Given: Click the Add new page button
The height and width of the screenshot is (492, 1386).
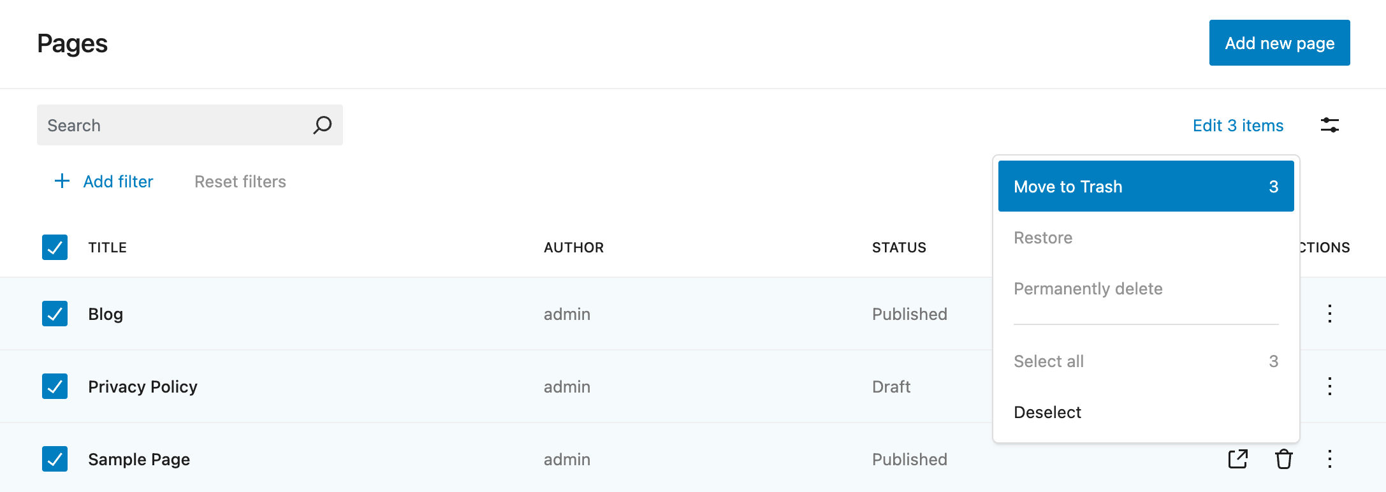Looking at the screenshot, I should (1279, 43).
